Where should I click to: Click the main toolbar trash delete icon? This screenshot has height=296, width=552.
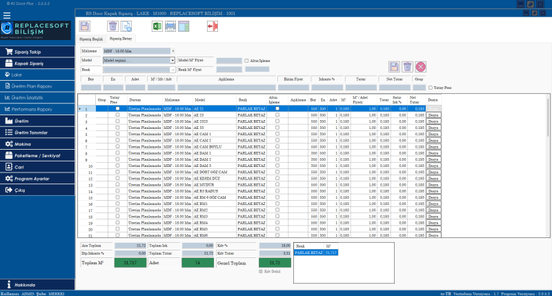point(112,26)
